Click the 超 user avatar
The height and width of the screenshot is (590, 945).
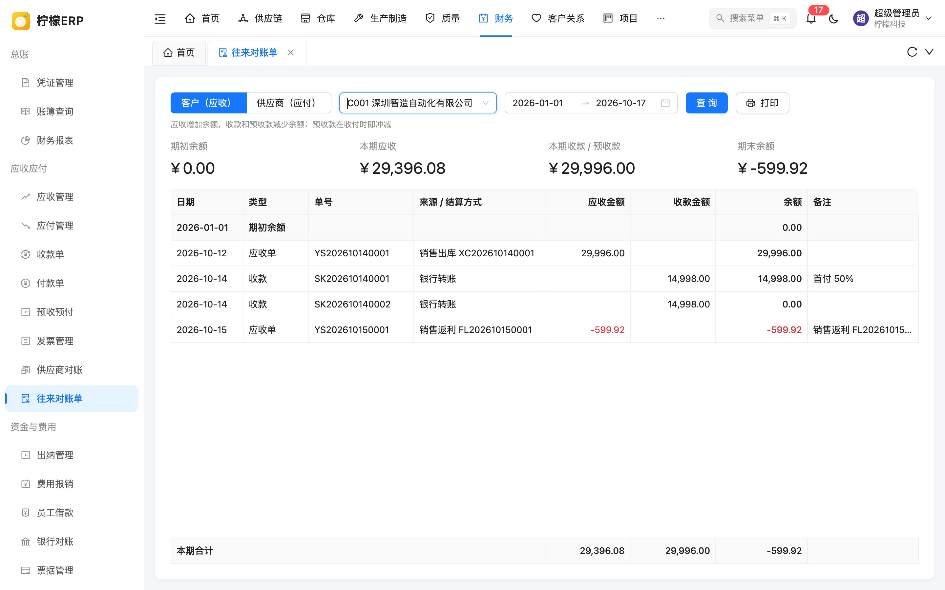[860, 18]
